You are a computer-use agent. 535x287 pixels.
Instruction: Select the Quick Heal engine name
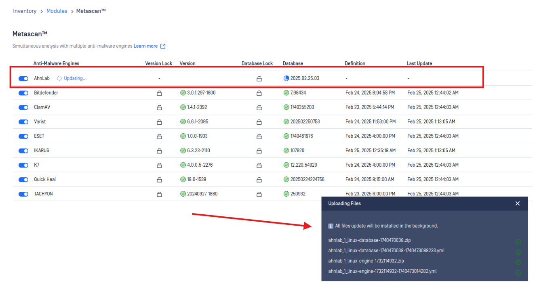pos(45,179)
